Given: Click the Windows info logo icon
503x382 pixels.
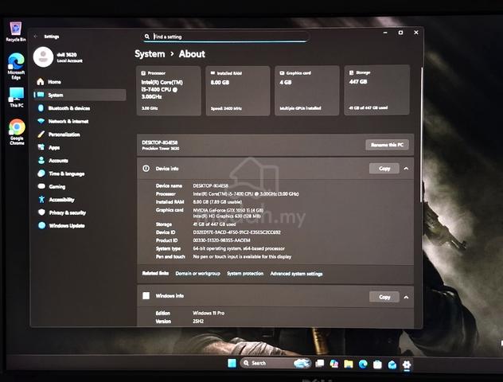Looking at the screenshot, I should coord(146,296).
